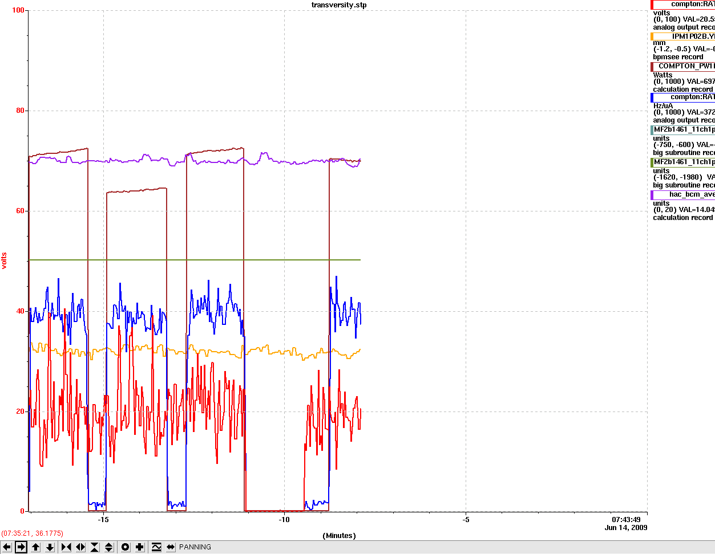Click the '-5' x-axis tick label
715x554 pixels.
click(466, 520)
